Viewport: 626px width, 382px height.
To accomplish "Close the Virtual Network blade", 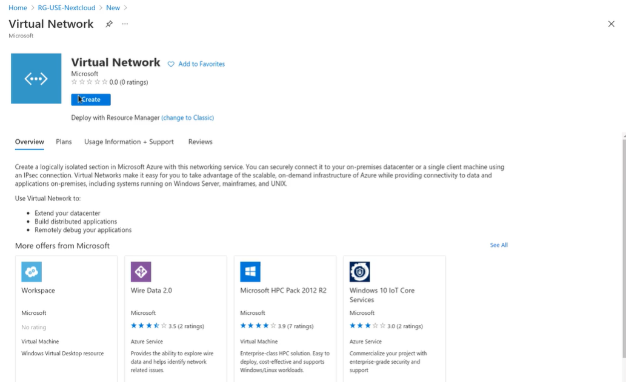I will pos(611,24).
